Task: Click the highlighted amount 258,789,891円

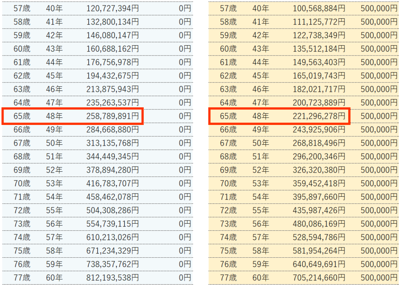Action: [x=112, y=116]
